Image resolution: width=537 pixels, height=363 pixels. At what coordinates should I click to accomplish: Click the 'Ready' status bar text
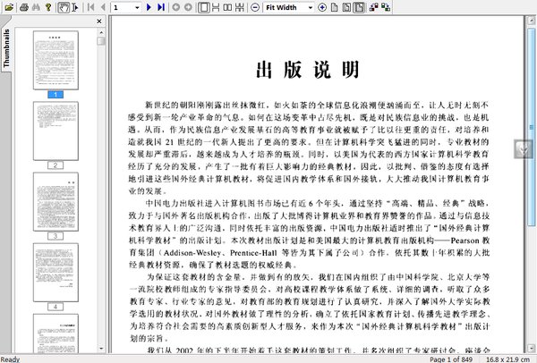tap(10, 359)
